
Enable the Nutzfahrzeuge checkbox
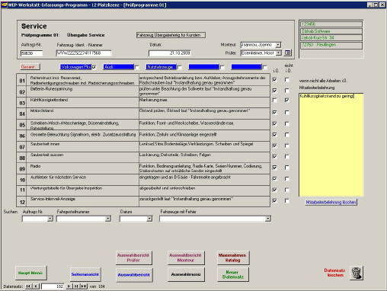click(x=180, y=67)
